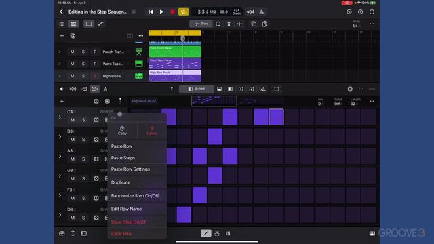This screenshot has width=434, height=244.
Task: Add a new row with the plus icon
Action: 62,101
